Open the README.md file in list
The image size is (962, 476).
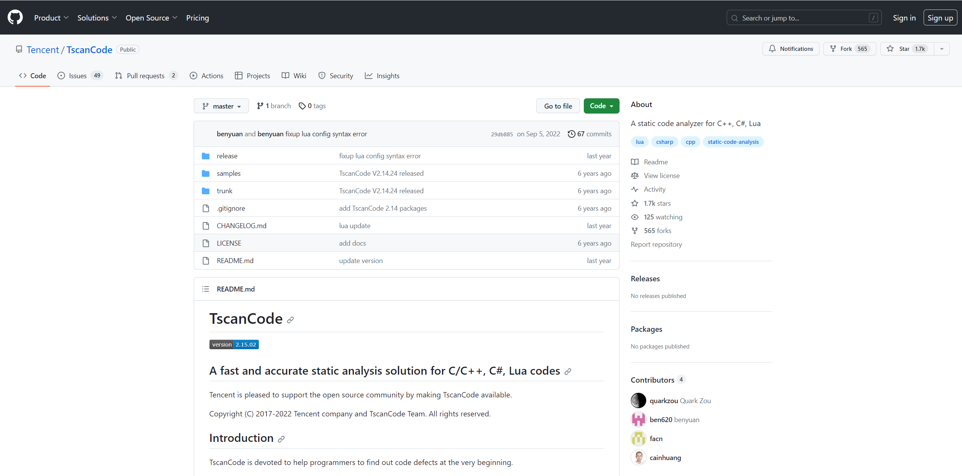235,261
